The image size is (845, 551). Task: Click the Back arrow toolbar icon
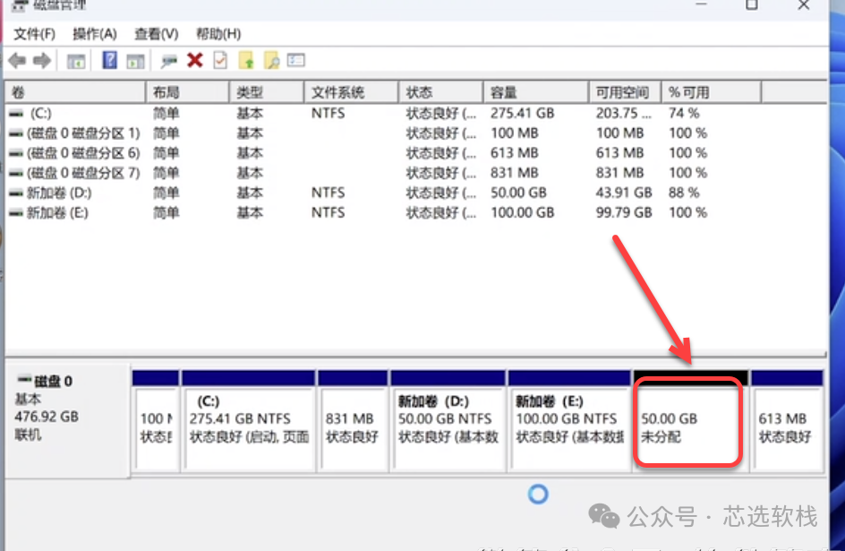coord(17,60)
